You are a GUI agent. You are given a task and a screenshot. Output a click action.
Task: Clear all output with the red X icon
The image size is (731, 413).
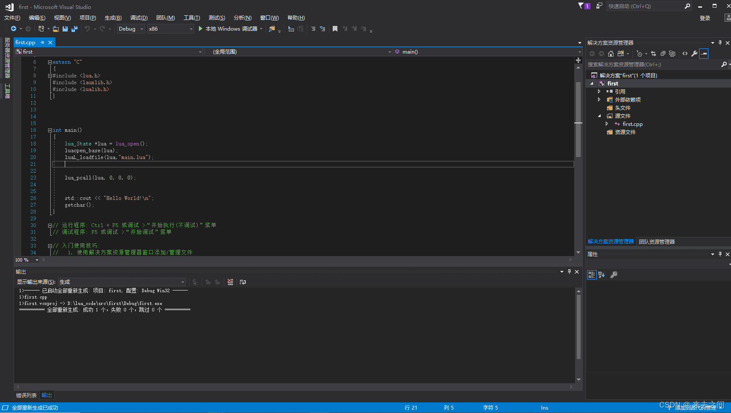coord(230,282)
